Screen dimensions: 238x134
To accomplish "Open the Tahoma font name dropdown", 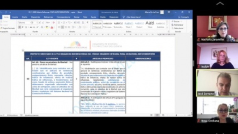I will click(x=25, y=23).
